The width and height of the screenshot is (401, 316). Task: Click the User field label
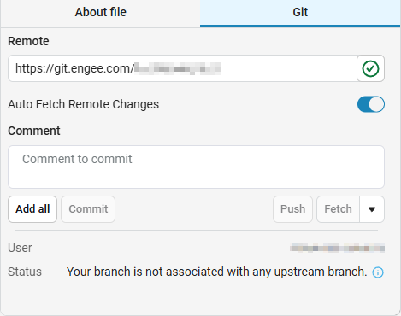(20, 248)
